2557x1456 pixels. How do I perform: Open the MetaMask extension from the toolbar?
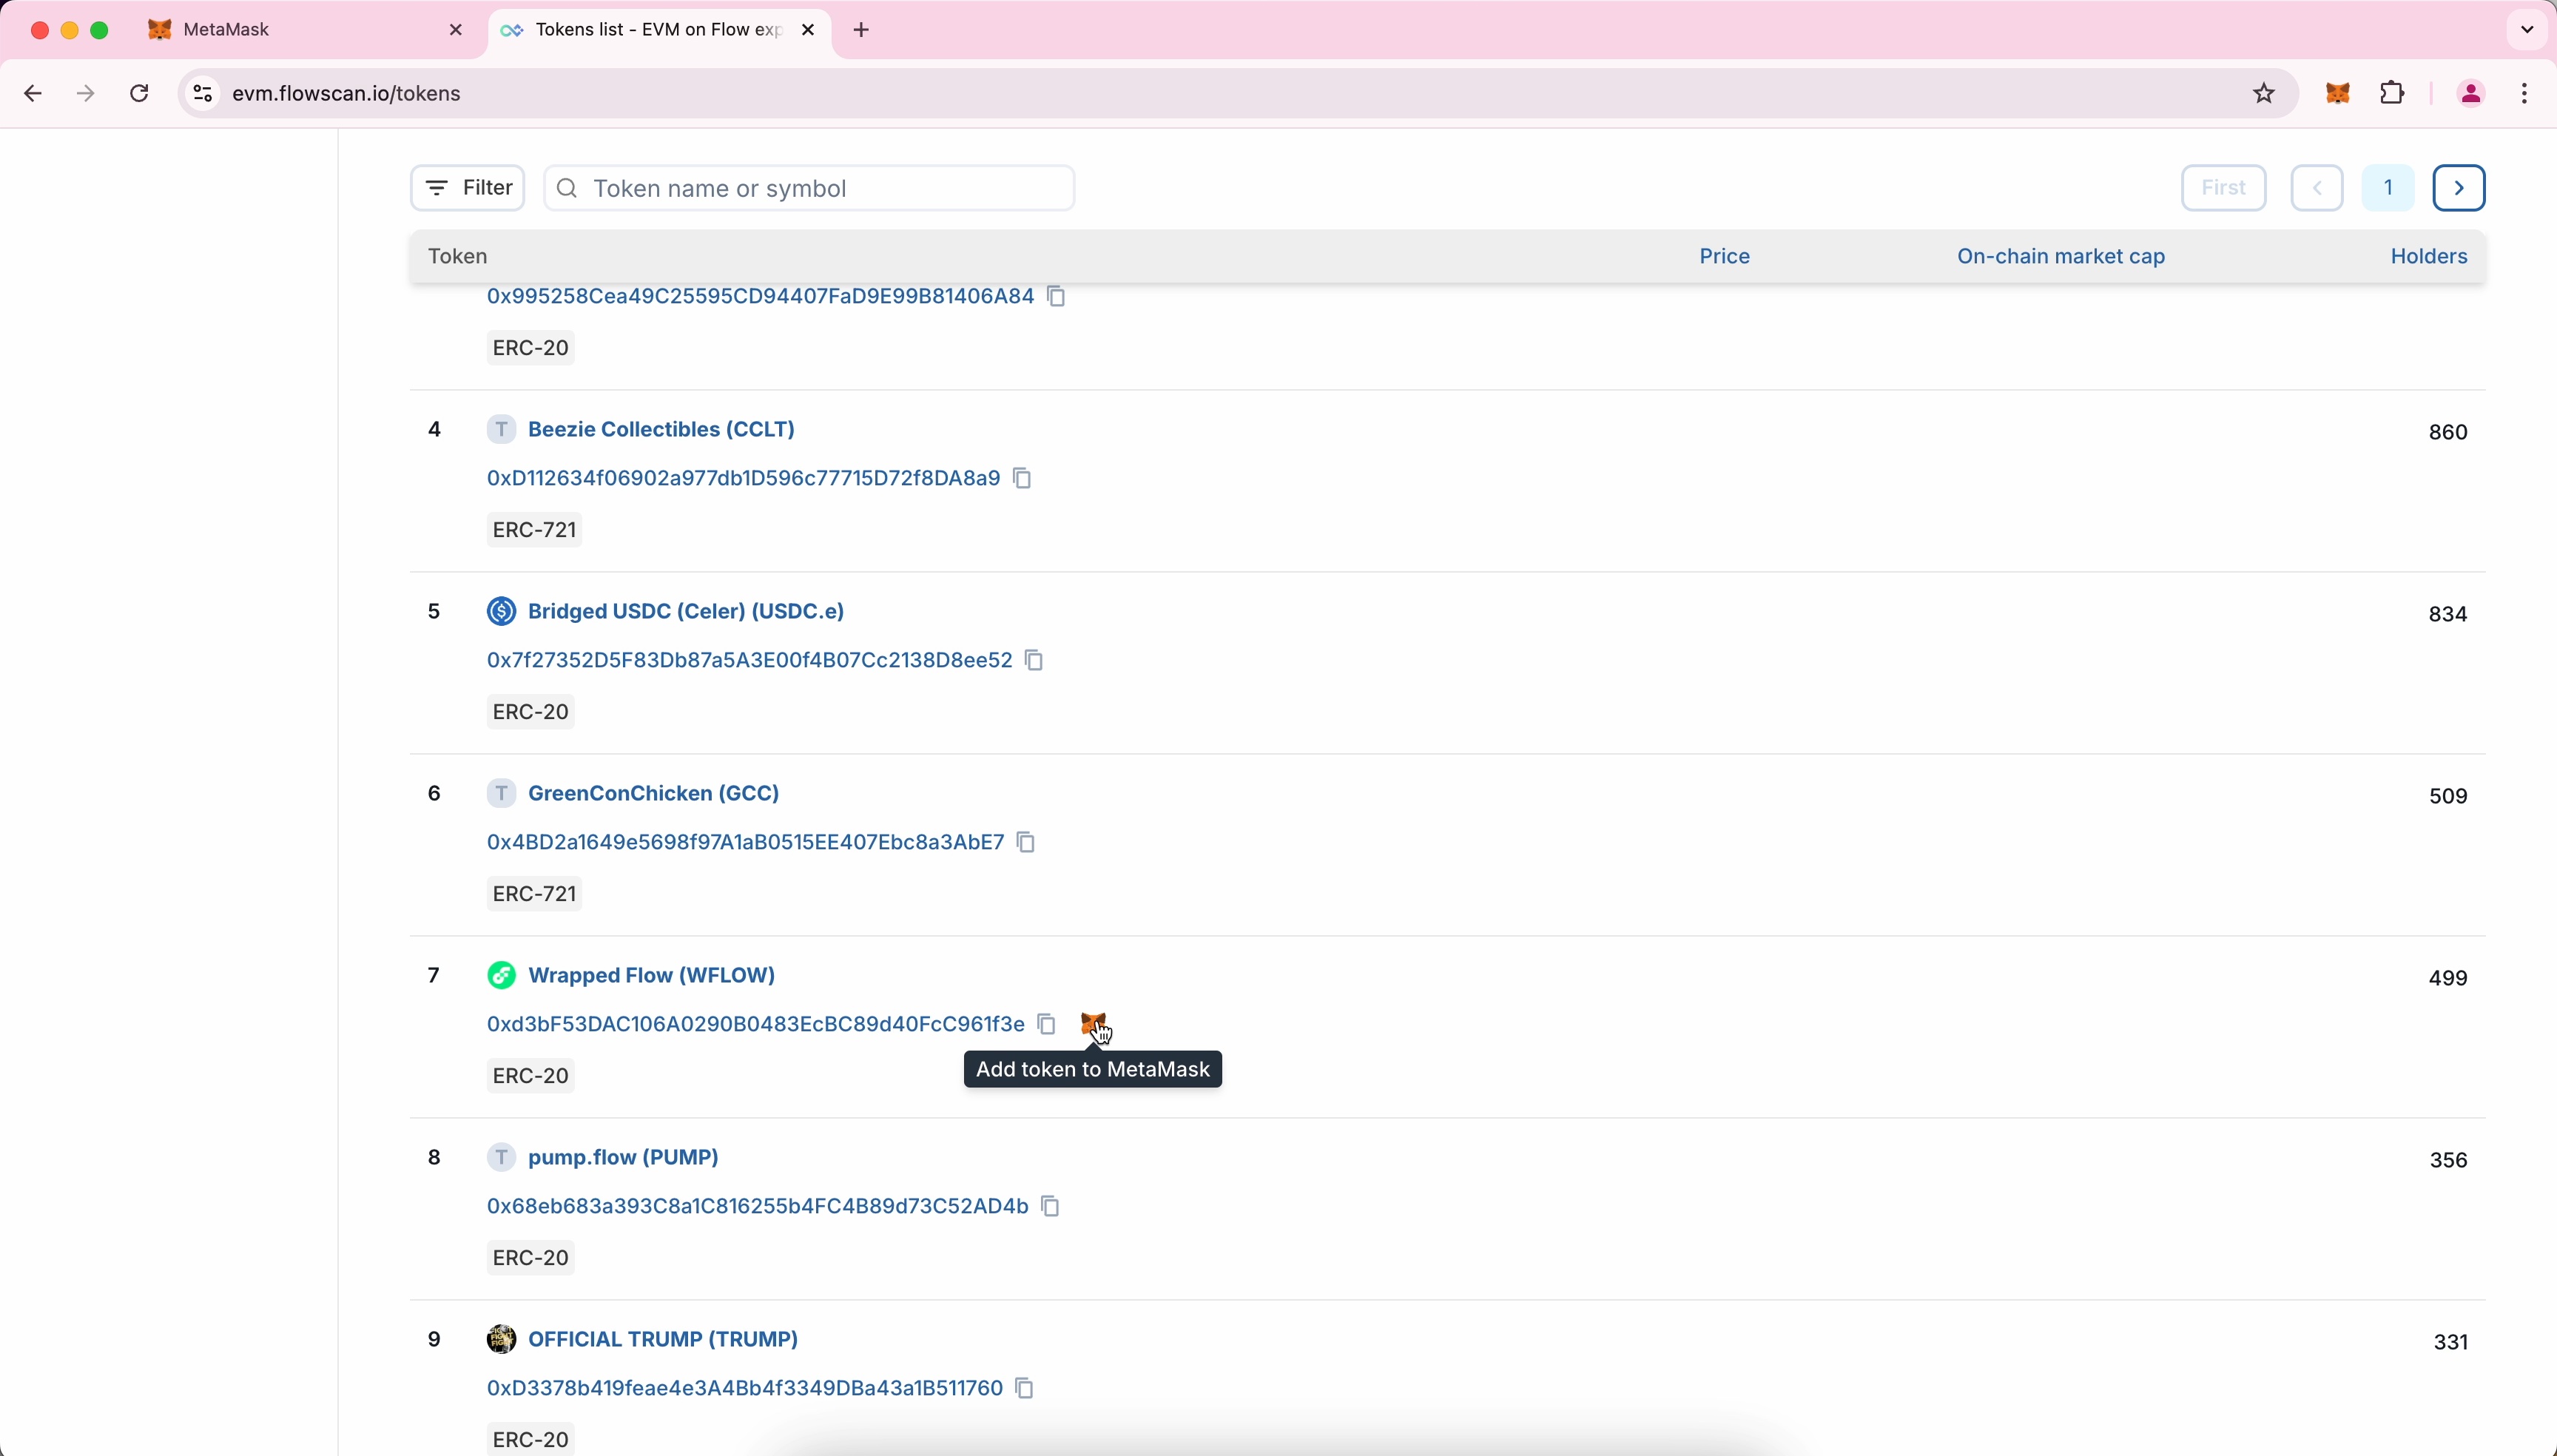pos(2339,93)
